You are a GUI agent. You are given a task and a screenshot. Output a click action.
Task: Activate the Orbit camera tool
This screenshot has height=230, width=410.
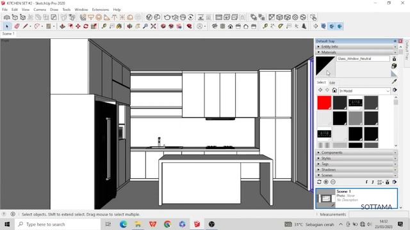(x=129, y=26)
